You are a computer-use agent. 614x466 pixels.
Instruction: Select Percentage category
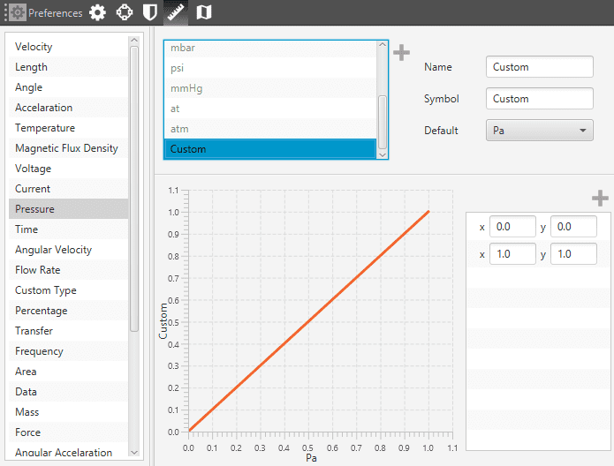[69, 311]
